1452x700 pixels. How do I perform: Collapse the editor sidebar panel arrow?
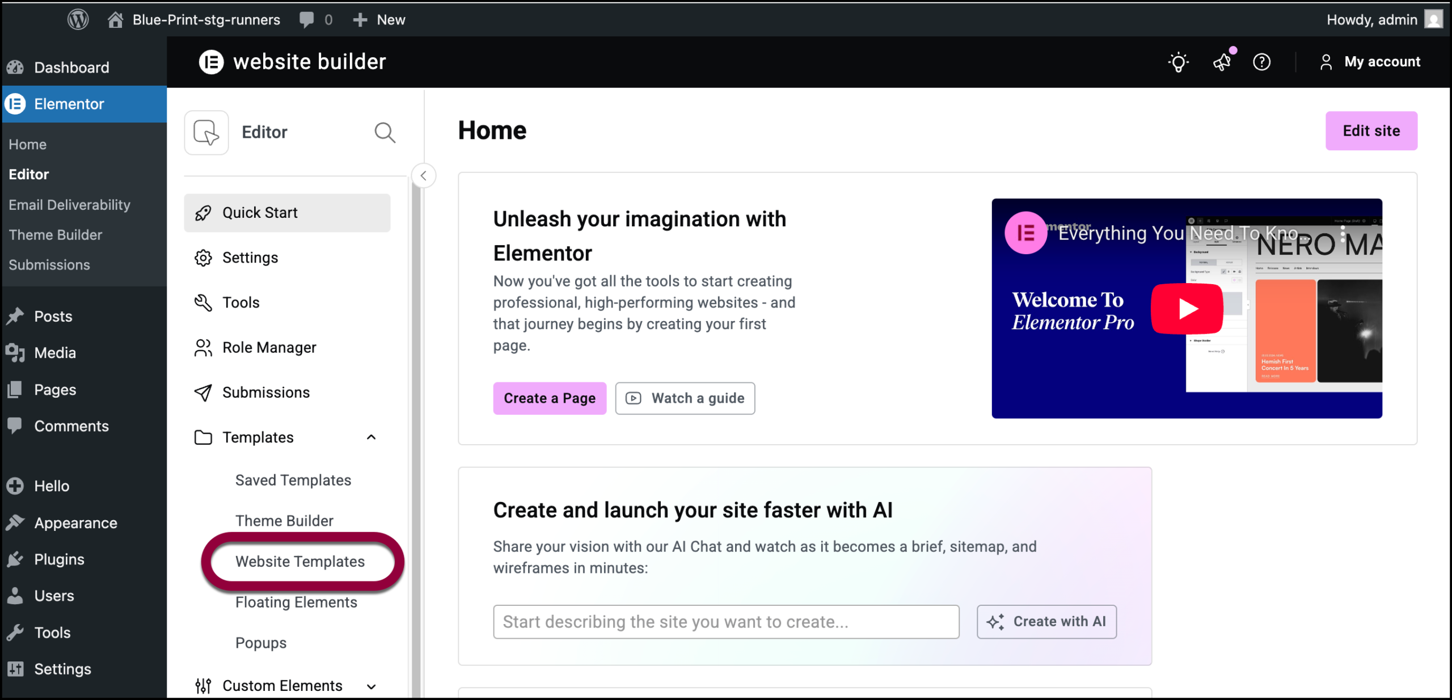click(x=423, y=175)
